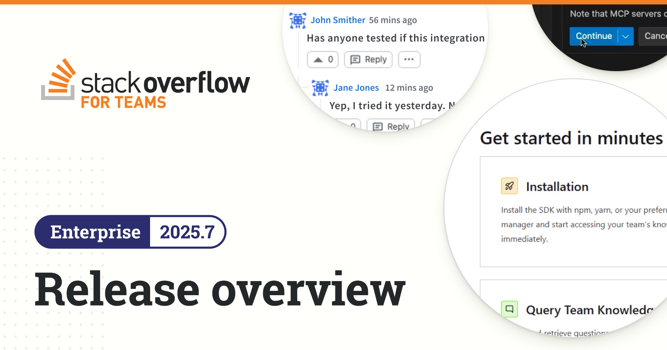
Task: Open Jane Jones's profile name link
Action: [x=356, y=88]
